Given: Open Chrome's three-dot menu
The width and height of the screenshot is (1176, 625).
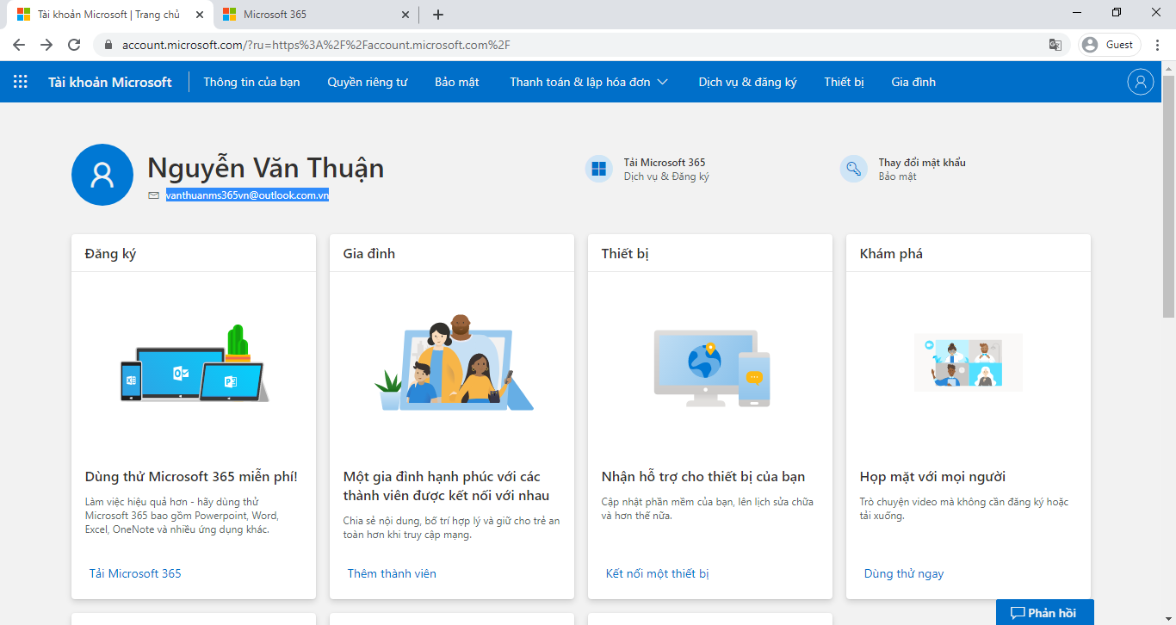Looking at the screenshot, I should click(x=1158, y=44).
